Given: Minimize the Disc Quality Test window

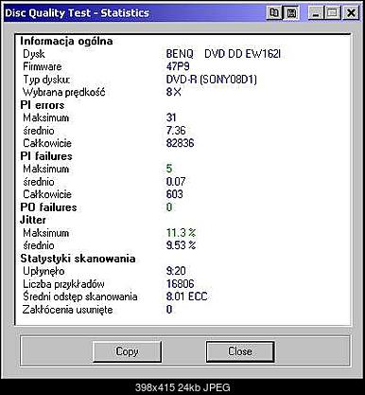Looking at the screenshot, I should [316, 13].
